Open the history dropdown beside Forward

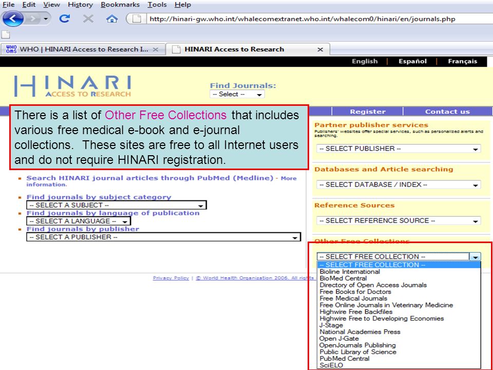(46, 19)
